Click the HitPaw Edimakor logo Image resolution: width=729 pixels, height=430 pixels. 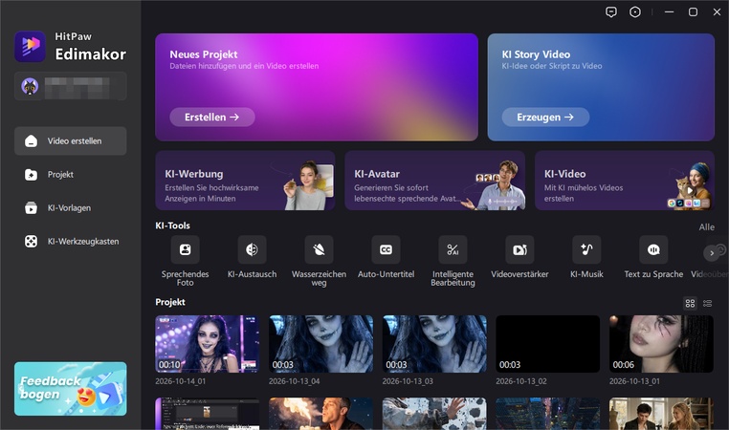click(x=30, y=46)
